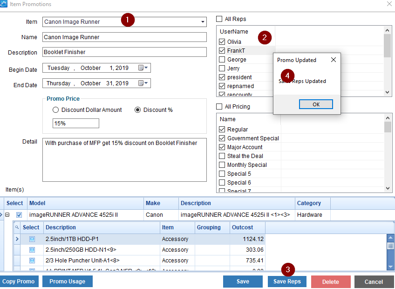Click the app logo icon in the title bar
The width and height of the screenshot is (395, 289).
pos(4,4)
